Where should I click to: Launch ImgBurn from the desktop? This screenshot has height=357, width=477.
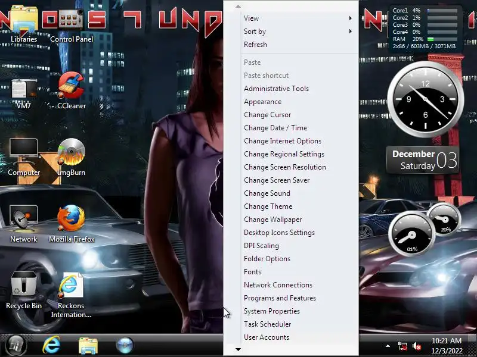[72, 158]
